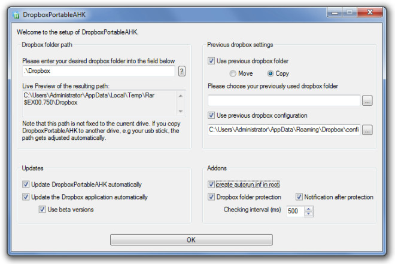This screenshot has width=395, height=264.
Task: Browse for previous dropbox configuration file
Action: 367,130
